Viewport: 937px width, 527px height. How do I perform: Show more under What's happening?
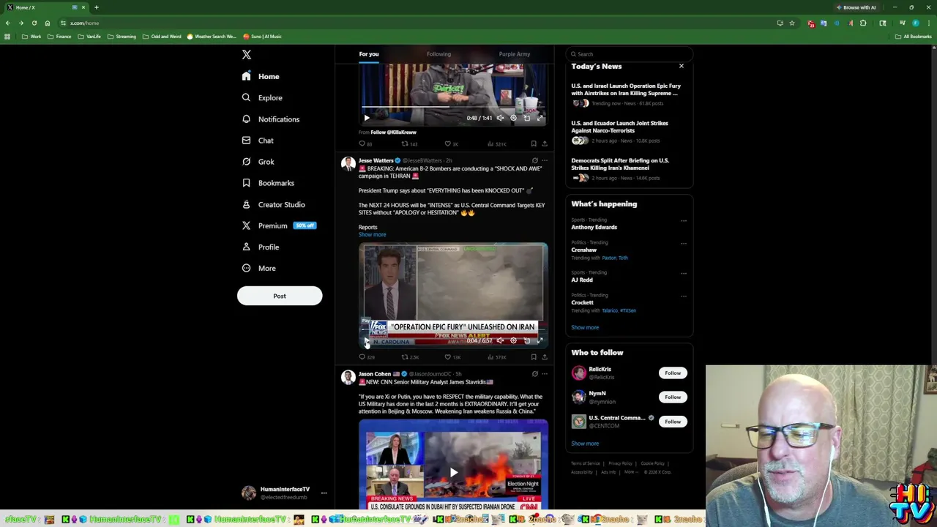(585, 328)
